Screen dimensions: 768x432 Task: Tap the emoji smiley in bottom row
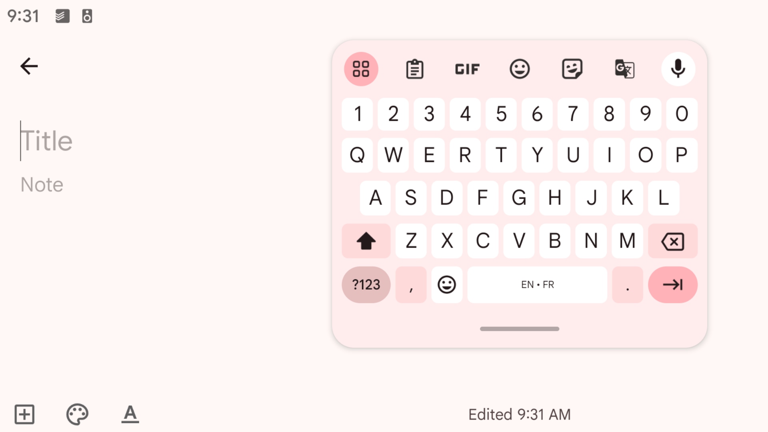(x=447, y=285)
